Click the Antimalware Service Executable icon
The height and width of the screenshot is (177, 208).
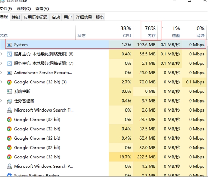point(9,73)
